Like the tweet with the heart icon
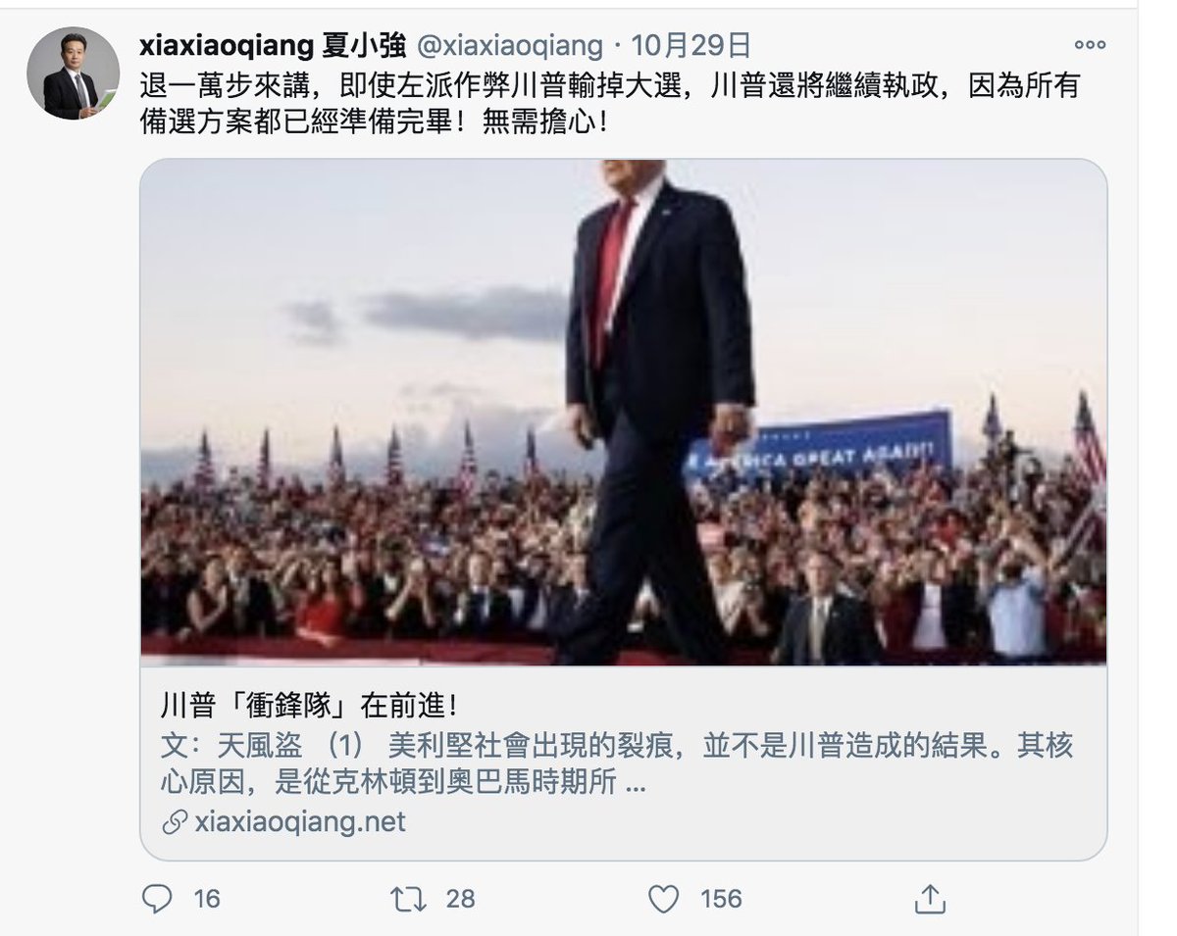Screen dimensions: 1177x936 665,898
